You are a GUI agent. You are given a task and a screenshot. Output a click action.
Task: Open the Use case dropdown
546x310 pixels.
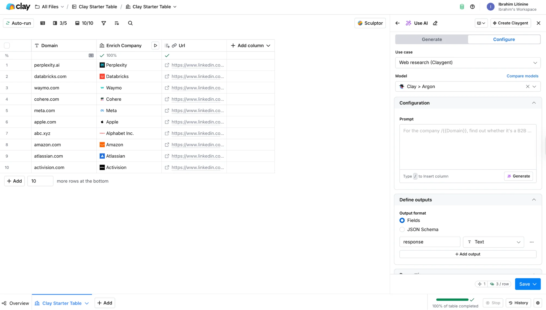468,63
